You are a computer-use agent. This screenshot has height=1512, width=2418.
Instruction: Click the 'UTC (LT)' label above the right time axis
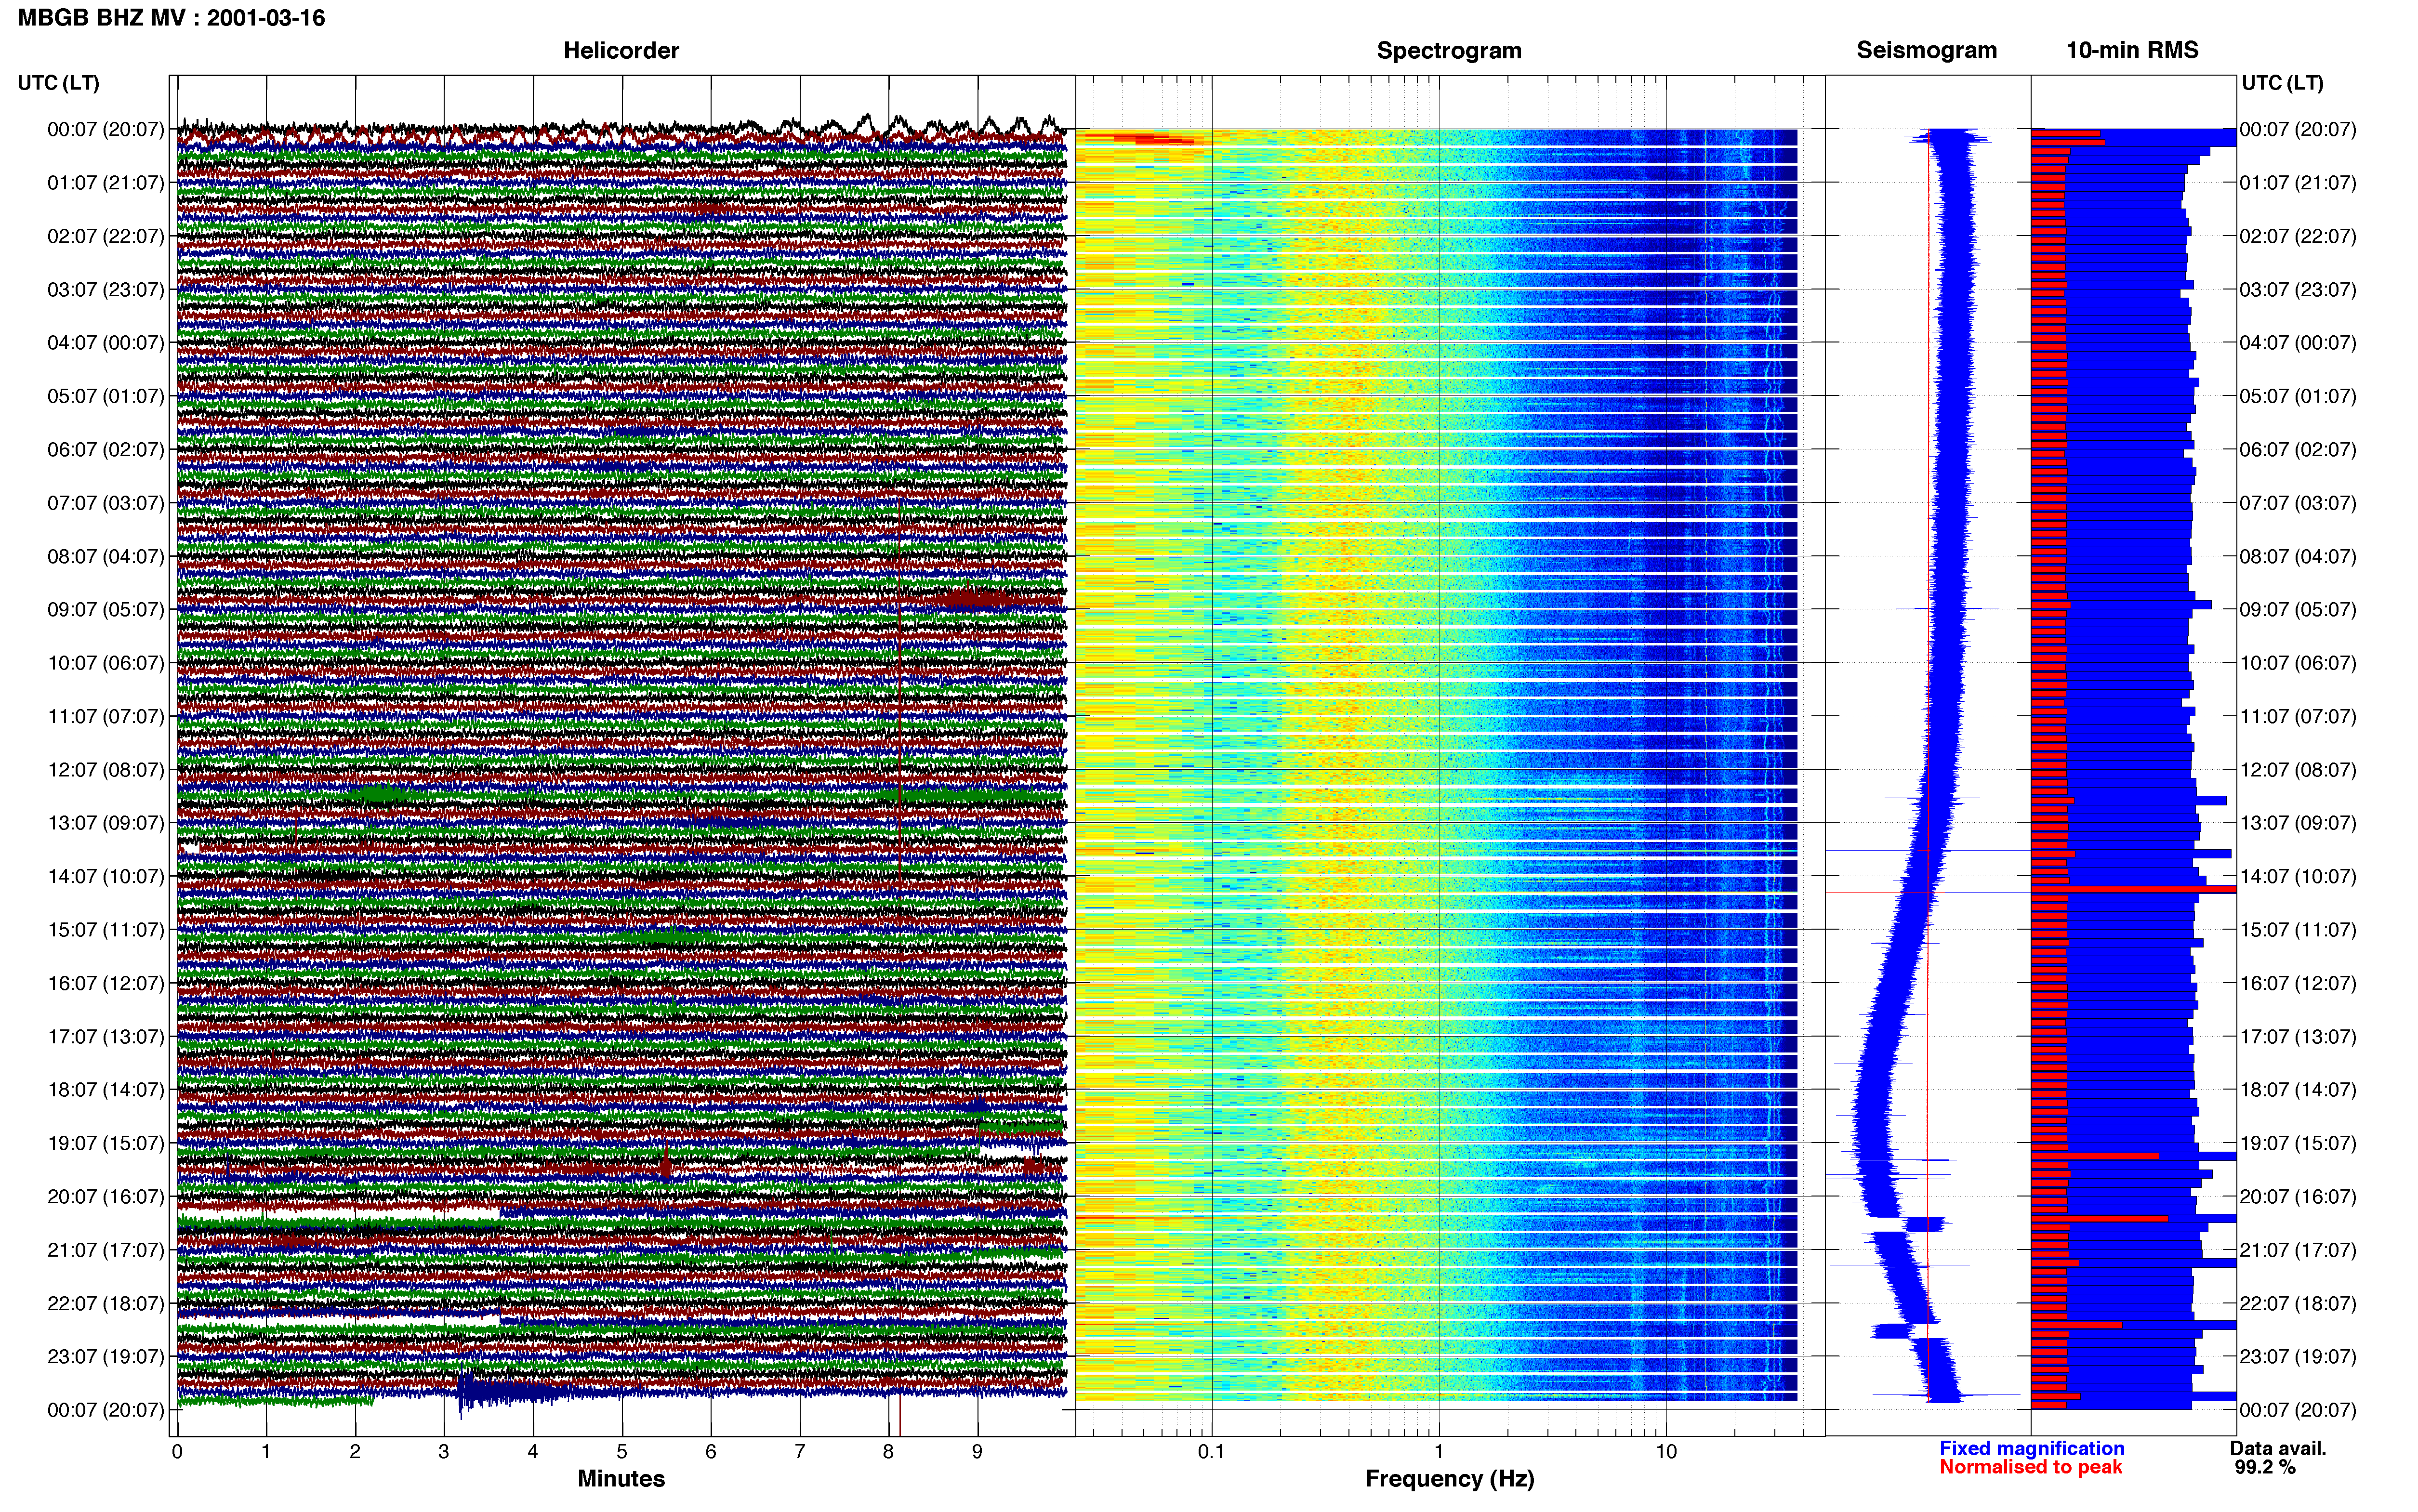coord(2282,83)
